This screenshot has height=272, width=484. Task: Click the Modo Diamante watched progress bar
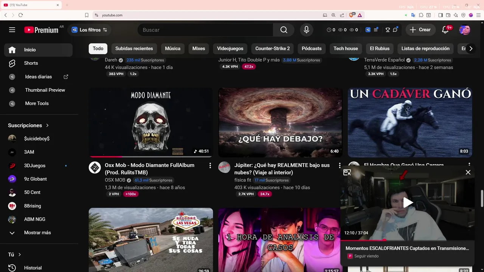coord(151,156)
